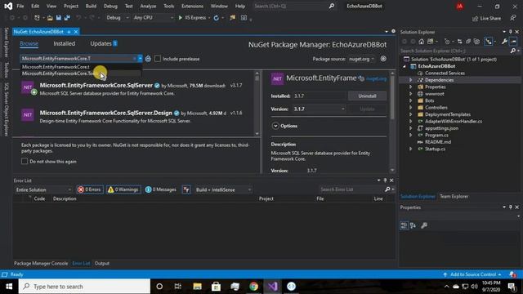Select the Startup.cs file

click(x=435, y=149)
